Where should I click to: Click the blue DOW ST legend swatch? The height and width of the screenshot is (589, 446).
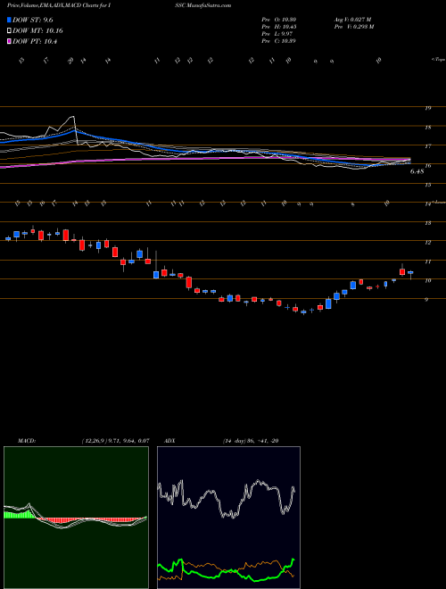[9, 21]
